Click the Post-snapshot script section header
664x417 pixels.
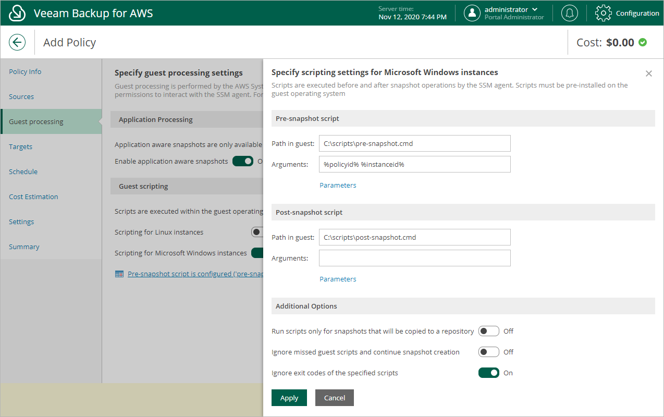coord(463,212)
